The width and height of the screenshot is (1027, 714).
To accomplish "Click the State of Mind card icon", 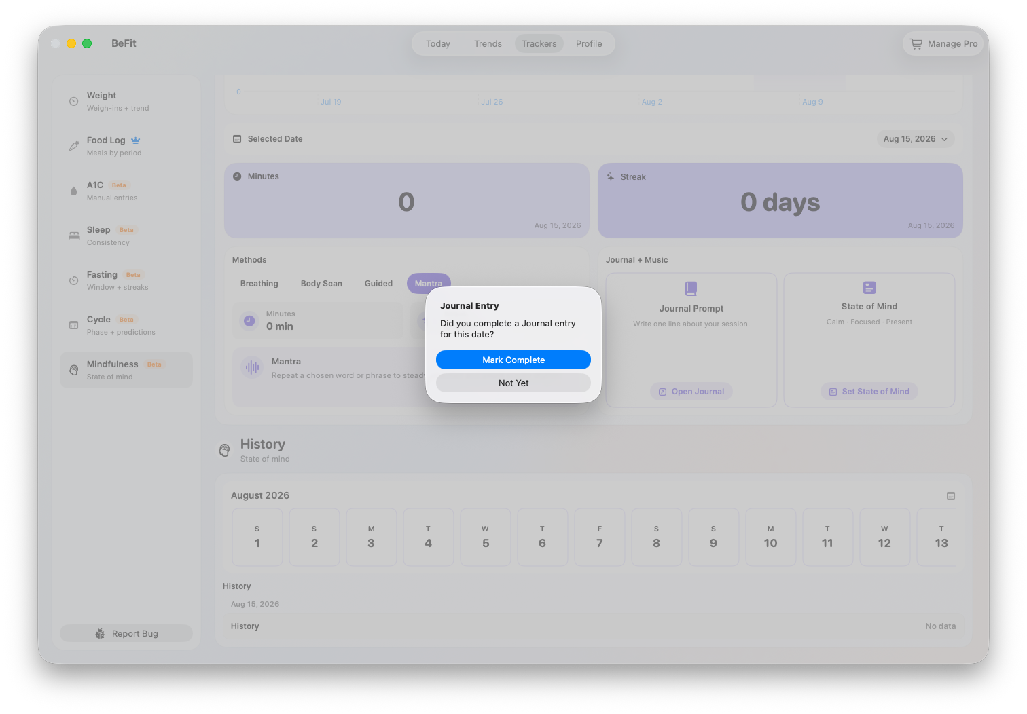I will pyautogui.click(x=869, y=288).
